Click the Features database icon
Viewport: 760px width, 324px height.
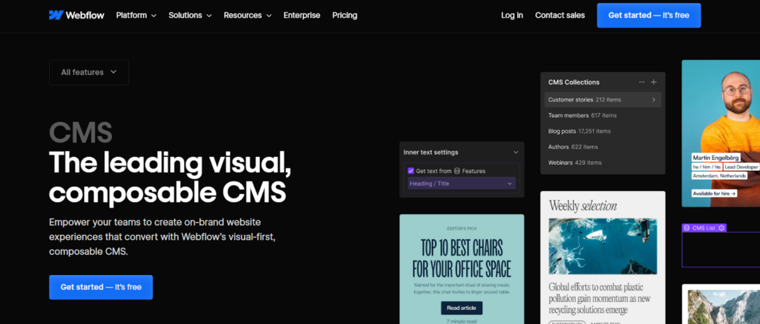[x=457, y=171]
